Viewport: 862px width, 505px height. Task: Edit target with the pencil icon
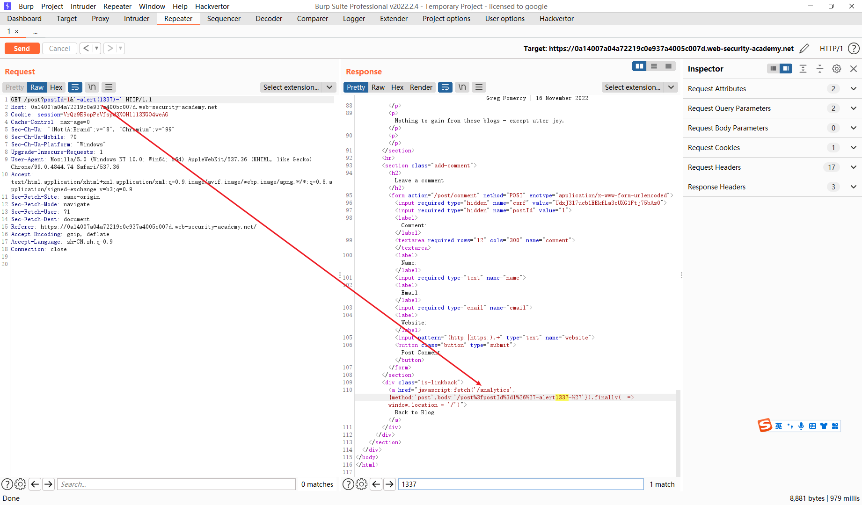coord(804,49)
